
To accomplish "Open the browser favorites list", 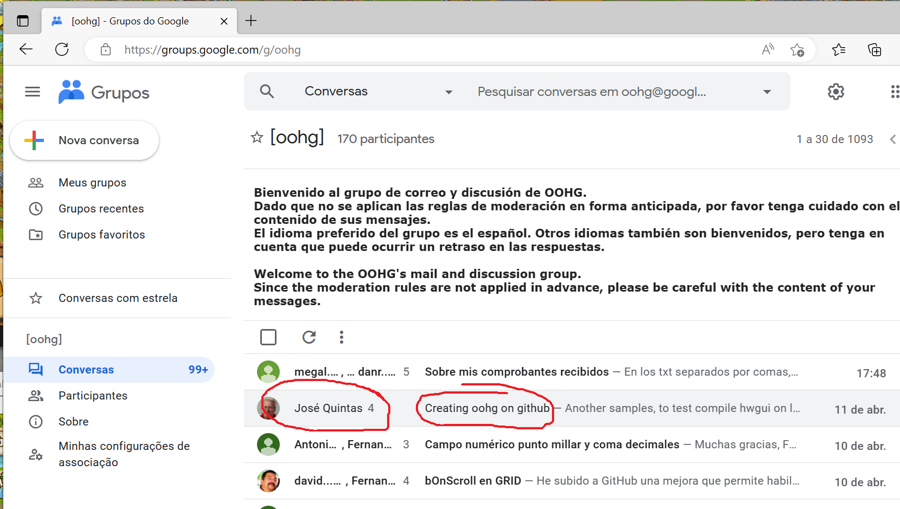I will (839, 50).
